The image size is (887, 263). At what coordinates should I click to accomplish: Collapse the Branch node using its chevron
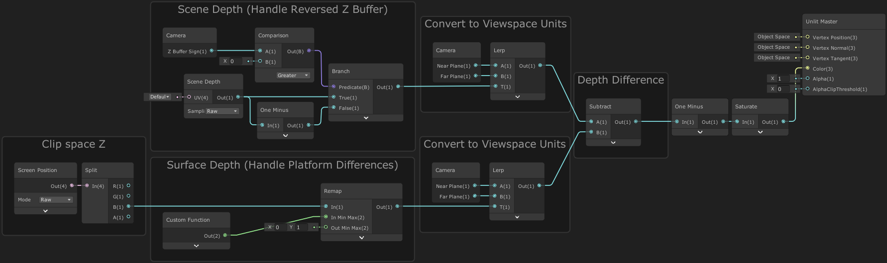(x=366, y=118)
